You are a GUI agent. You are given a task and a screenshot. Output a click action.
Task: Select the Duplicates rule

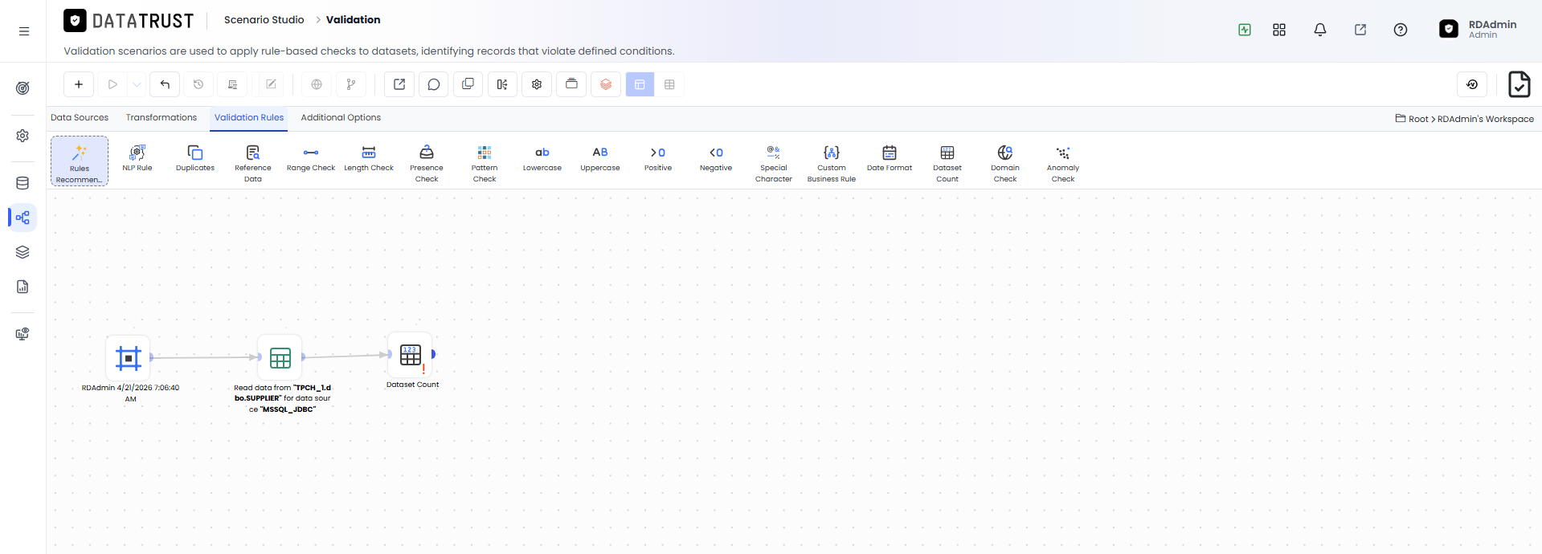[195, 158]
